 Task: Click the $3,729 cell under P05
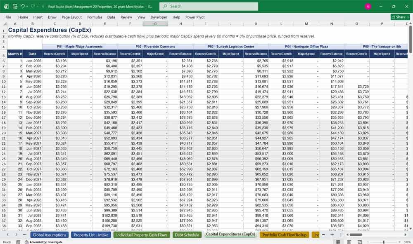click(x=357, y=87)
